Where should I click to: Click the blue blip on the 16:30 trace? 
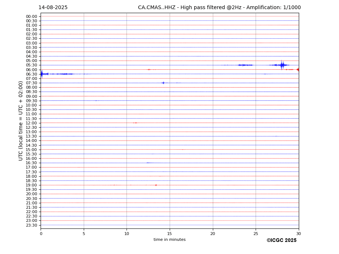pos(148,163)
